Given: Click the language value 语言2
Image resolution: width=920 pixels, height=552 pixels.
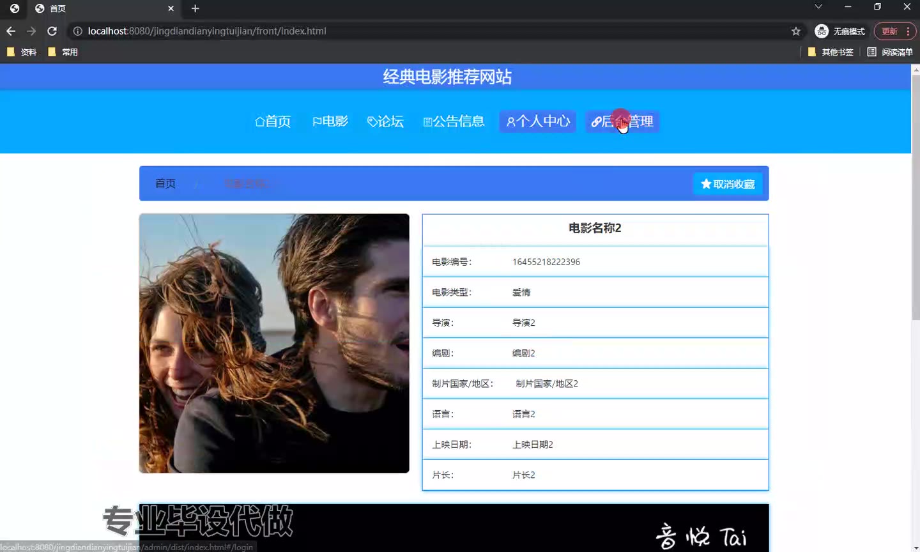Looking at the screenshot, I should tap(524, 414).
